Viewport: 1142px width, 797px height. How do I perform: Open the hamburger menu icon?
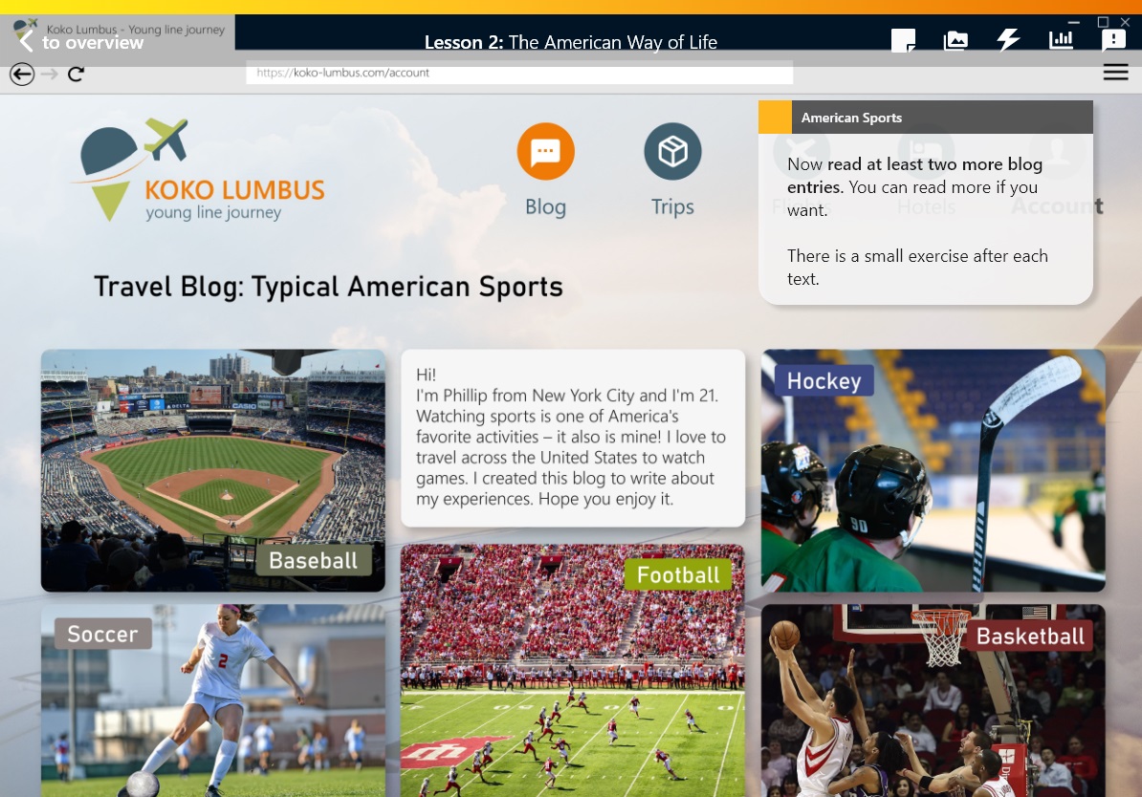click(1115, 73)
